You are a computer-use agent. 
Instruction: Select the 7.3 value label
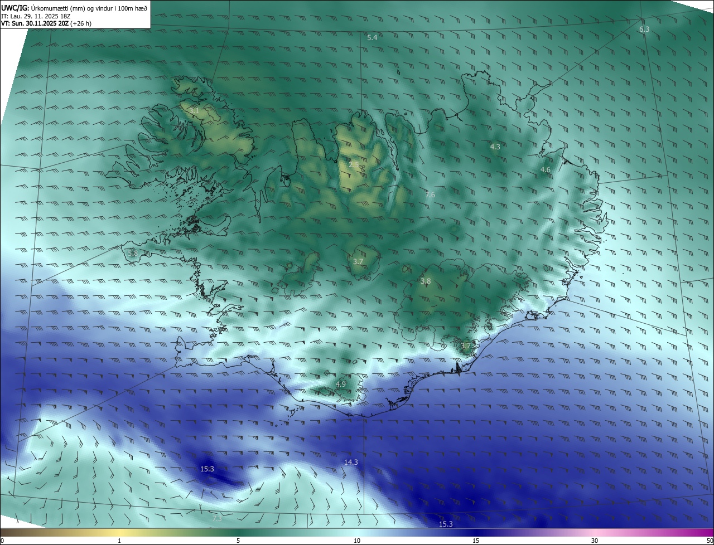click(x=217, y=518)
